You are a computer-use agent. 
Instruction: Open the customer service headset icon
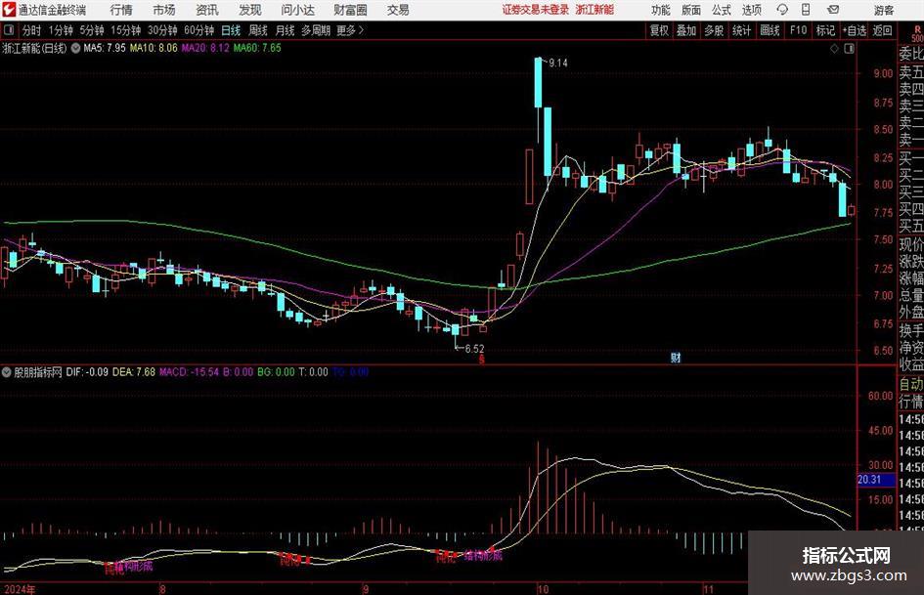point(782,10)
